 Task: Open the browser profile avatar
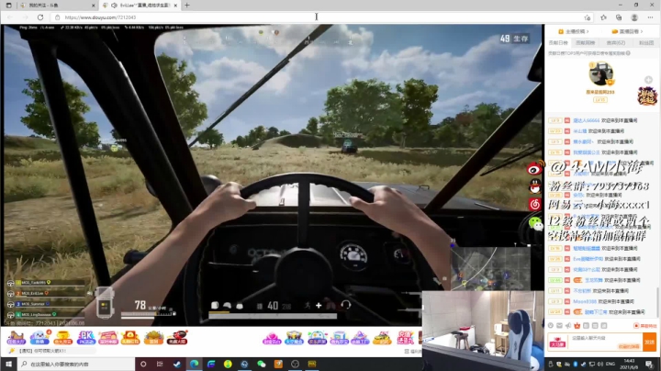[x=634, y=17]
